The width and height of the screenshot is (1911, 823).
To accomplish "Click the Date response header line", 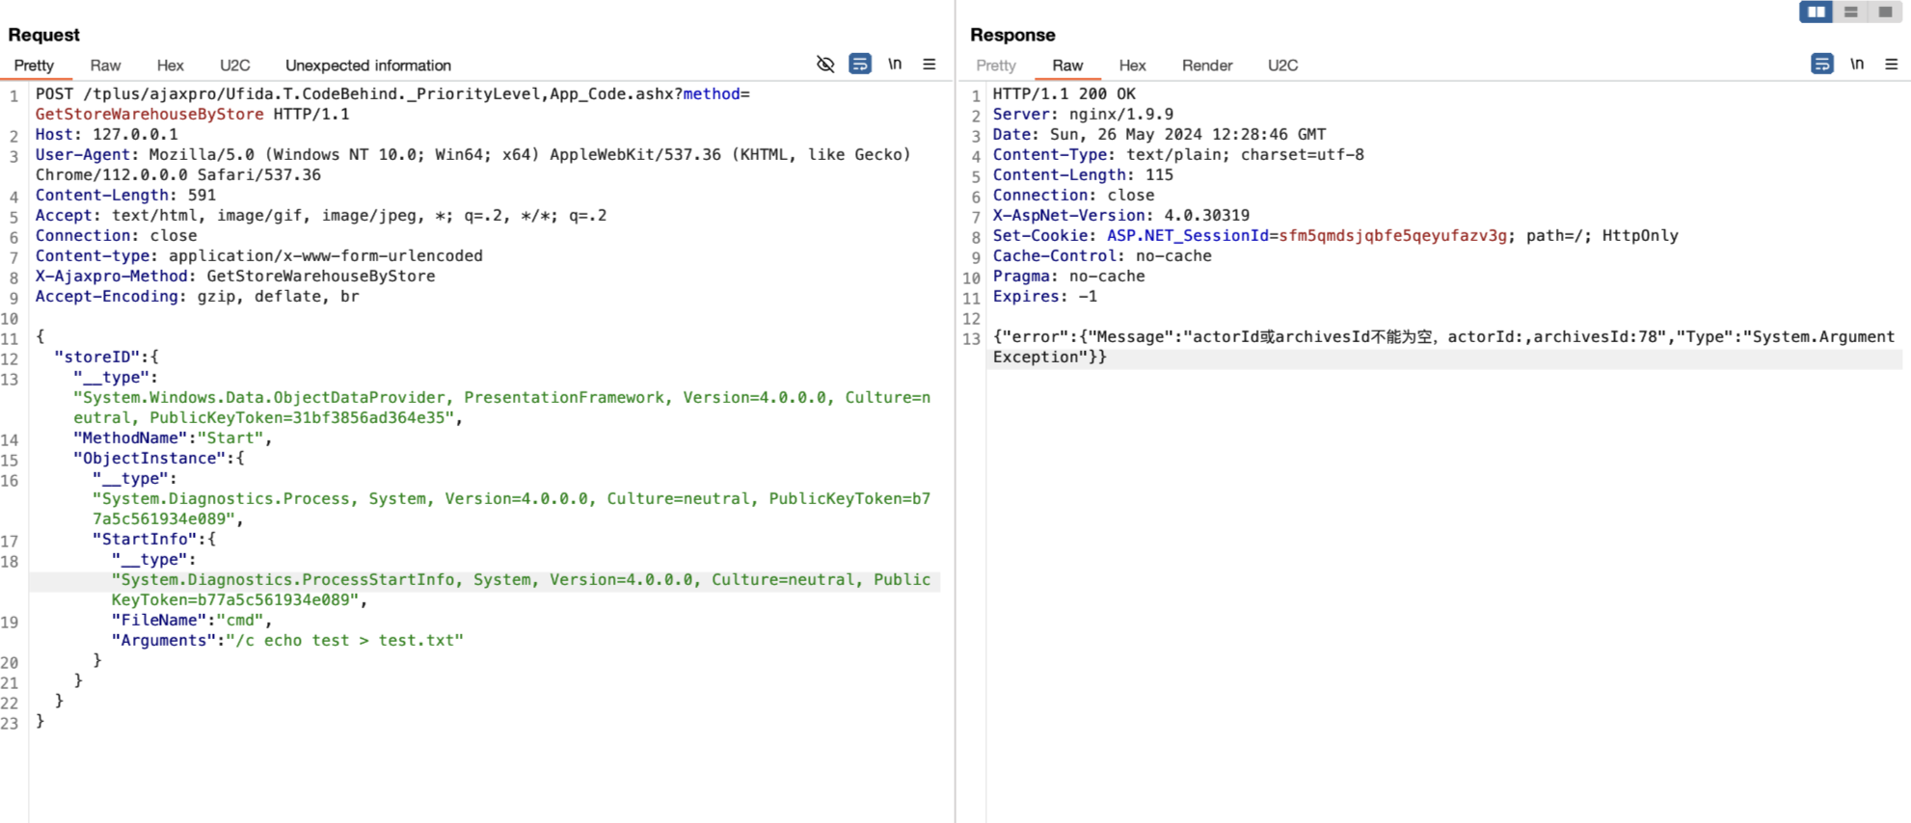I will [1160, 134].
